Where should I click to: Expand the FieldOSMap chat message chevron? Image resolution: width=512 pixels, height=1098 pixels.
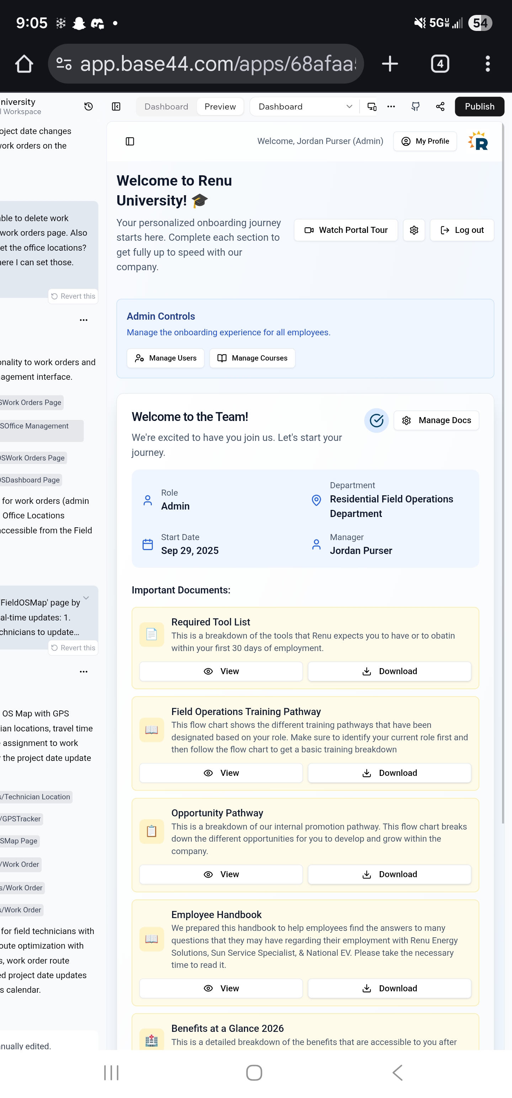coord(86,598)
